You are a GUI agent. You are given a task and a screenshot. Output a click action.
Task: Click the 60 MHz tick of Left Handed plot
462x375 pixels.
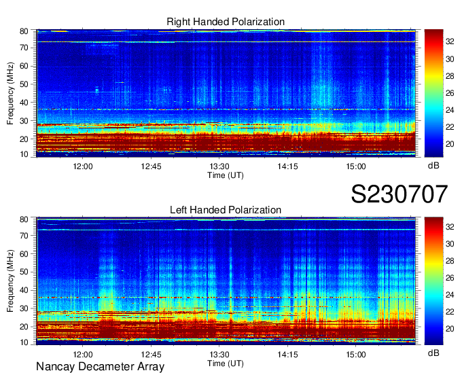[x=24, y=254]
